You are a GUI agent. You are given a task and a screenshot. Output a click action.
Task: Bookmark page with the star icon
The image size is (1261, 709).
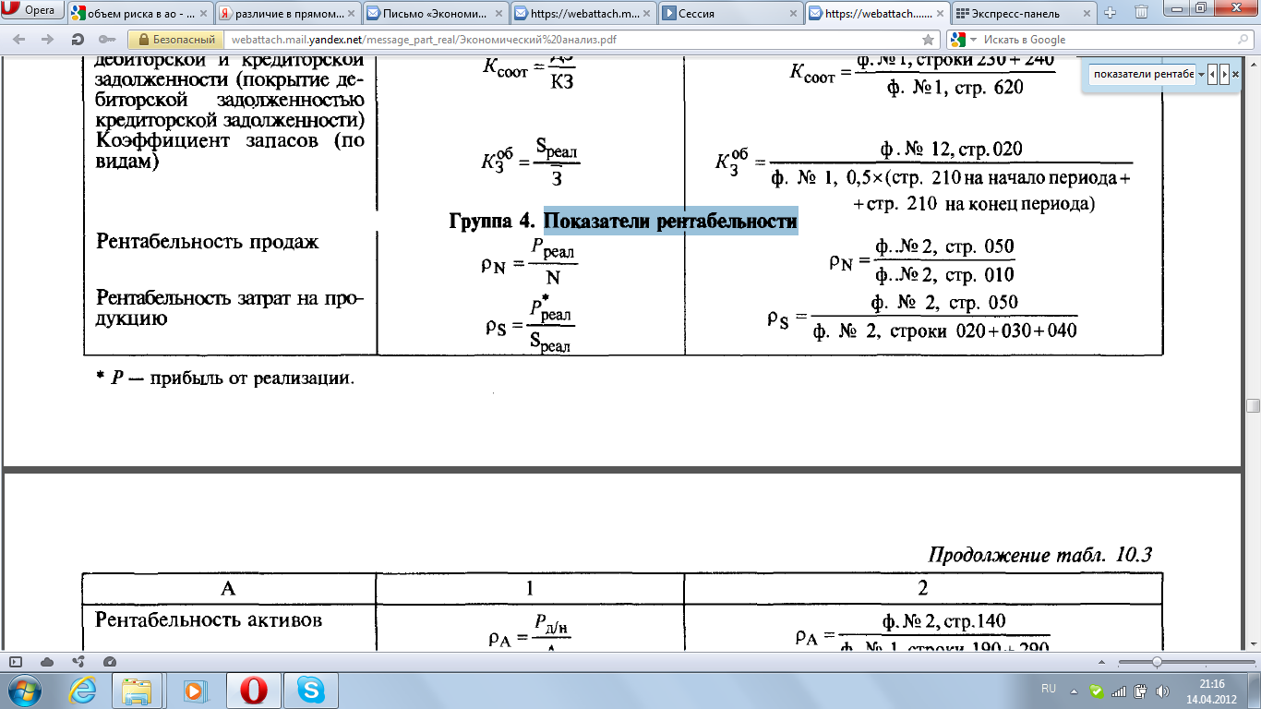929,40
